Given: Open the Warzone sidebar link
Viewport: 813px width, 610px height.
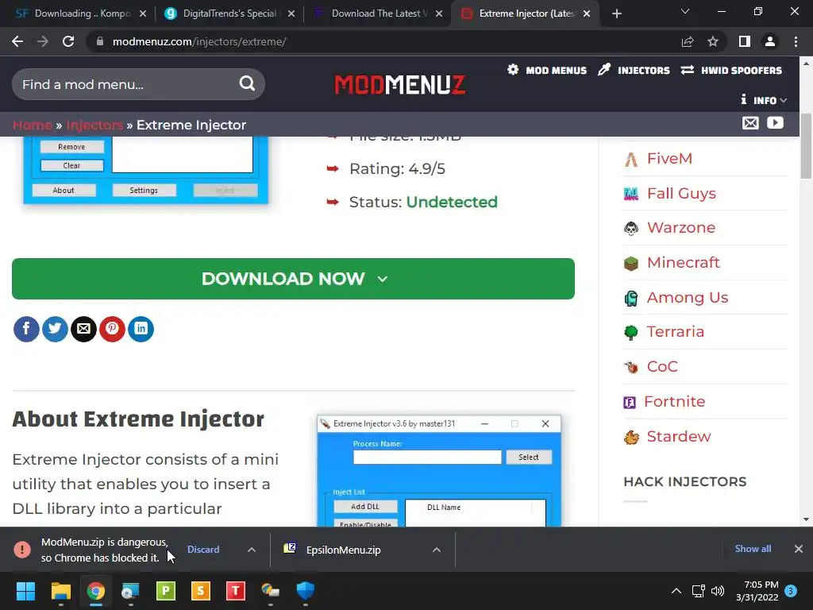Looking at the screenshot, I should point(680,228).
